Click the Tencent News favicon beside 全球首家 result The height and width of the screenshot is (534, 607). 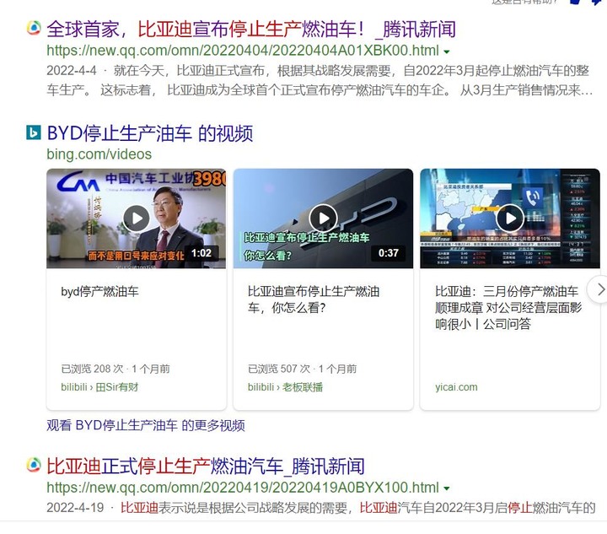tap(34, 28)
